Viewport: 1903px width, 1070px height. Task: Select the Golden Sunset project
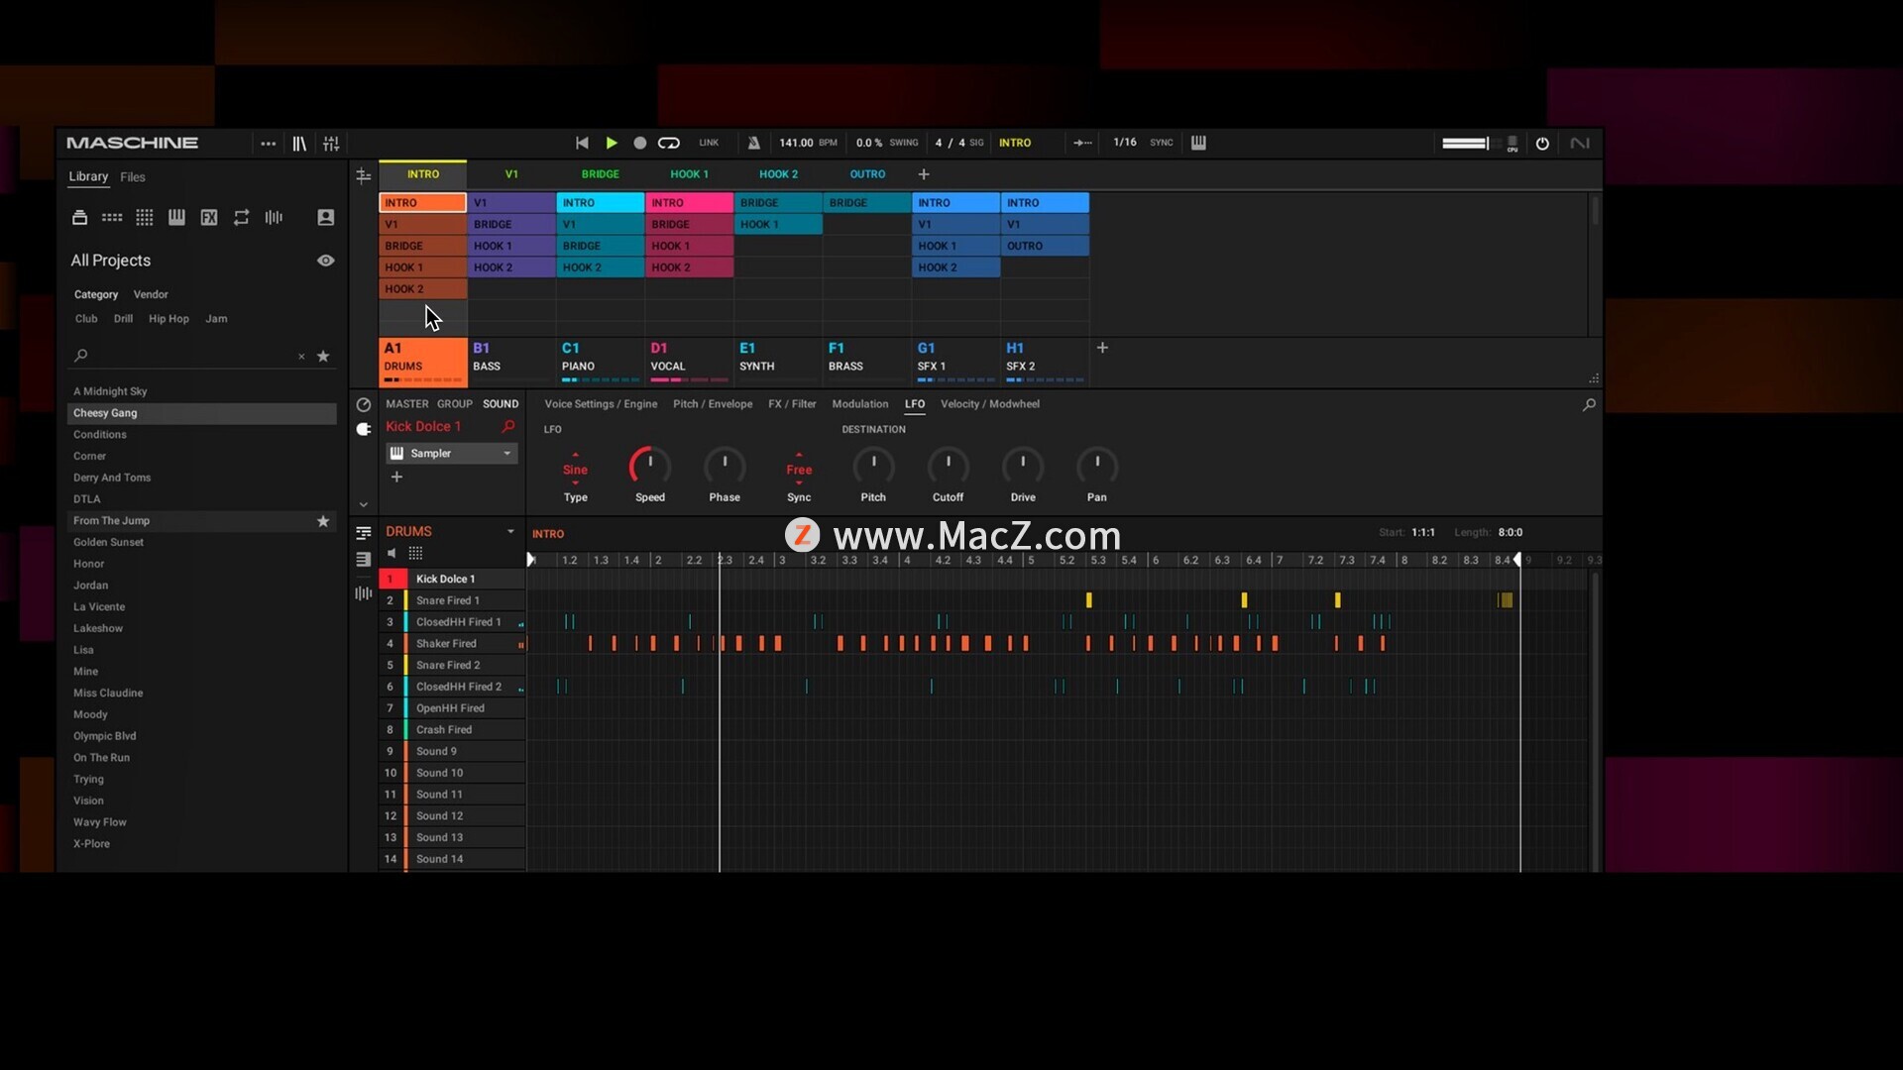coord(202,542)
